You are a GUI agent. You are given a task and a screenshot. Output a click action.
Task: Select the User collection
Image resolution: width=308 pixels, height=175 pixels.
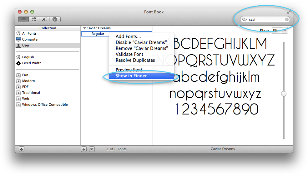click(x=48, y=45)
